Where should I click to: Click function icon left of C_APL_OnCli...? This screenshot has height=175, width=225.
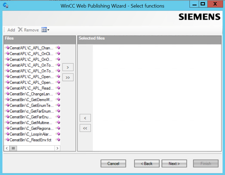point(7,53)
